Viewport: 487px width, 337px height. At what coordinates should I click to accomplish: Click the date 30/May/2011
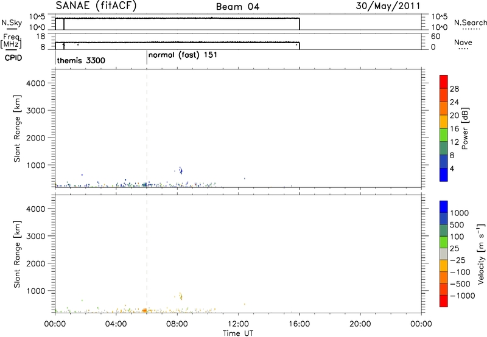388,6
